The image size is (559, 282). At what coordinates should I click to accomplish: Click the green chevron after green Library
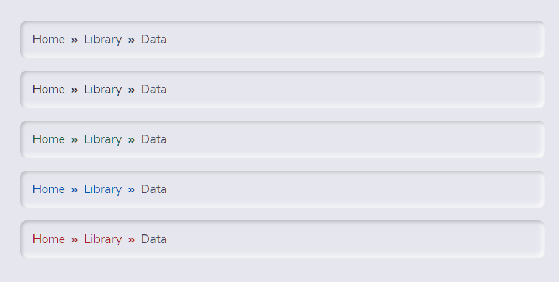[x=131, y=139]
